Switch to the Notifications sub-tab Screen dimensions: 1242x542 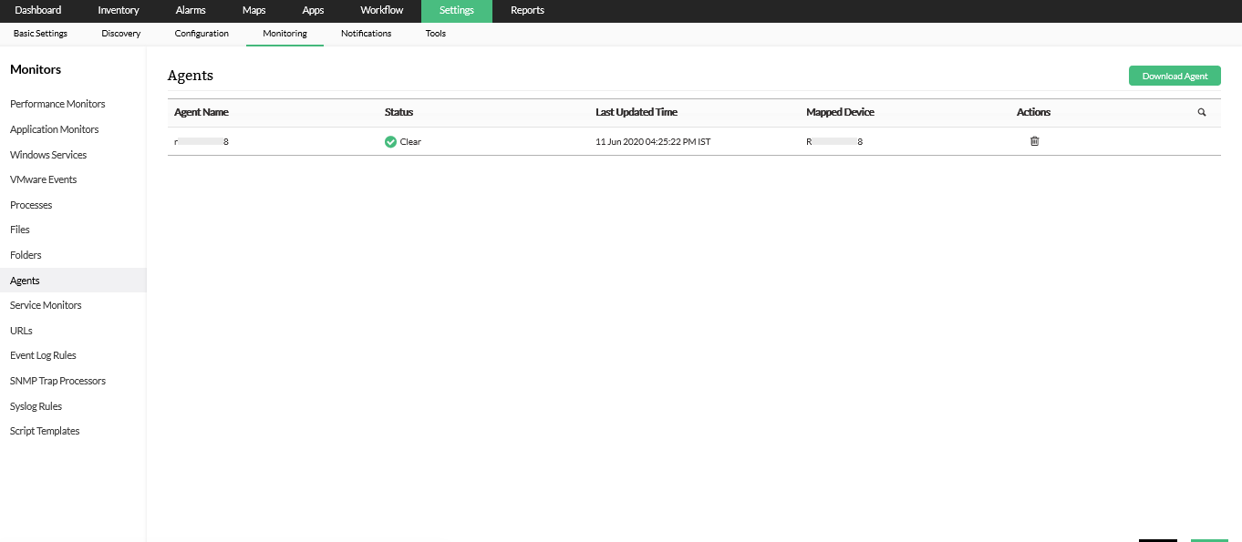(366, 34)
